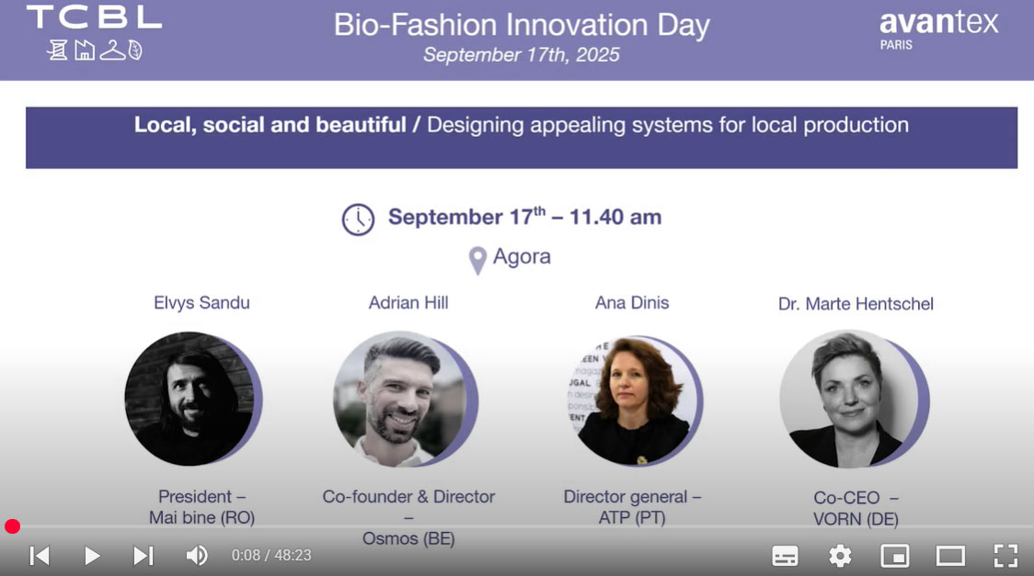Skip to the next video
This screenshot has height=576, width=1034.
click(143, 556)
